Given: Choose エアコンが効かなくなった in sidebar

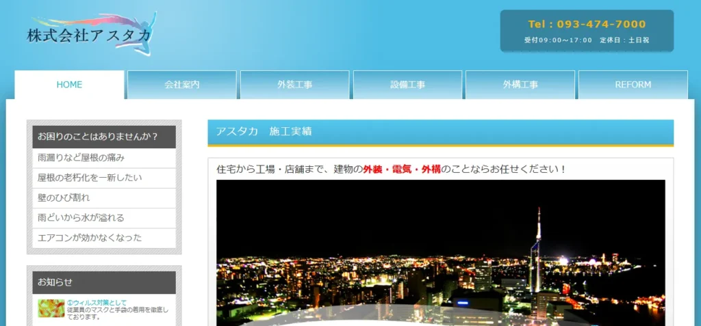Looking at the screenshot, I should coord(90,238).
